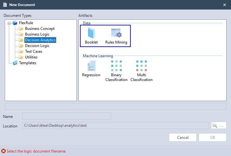Focus the Name input field
Screen dimensions: 231x156
tap(67, 116)
